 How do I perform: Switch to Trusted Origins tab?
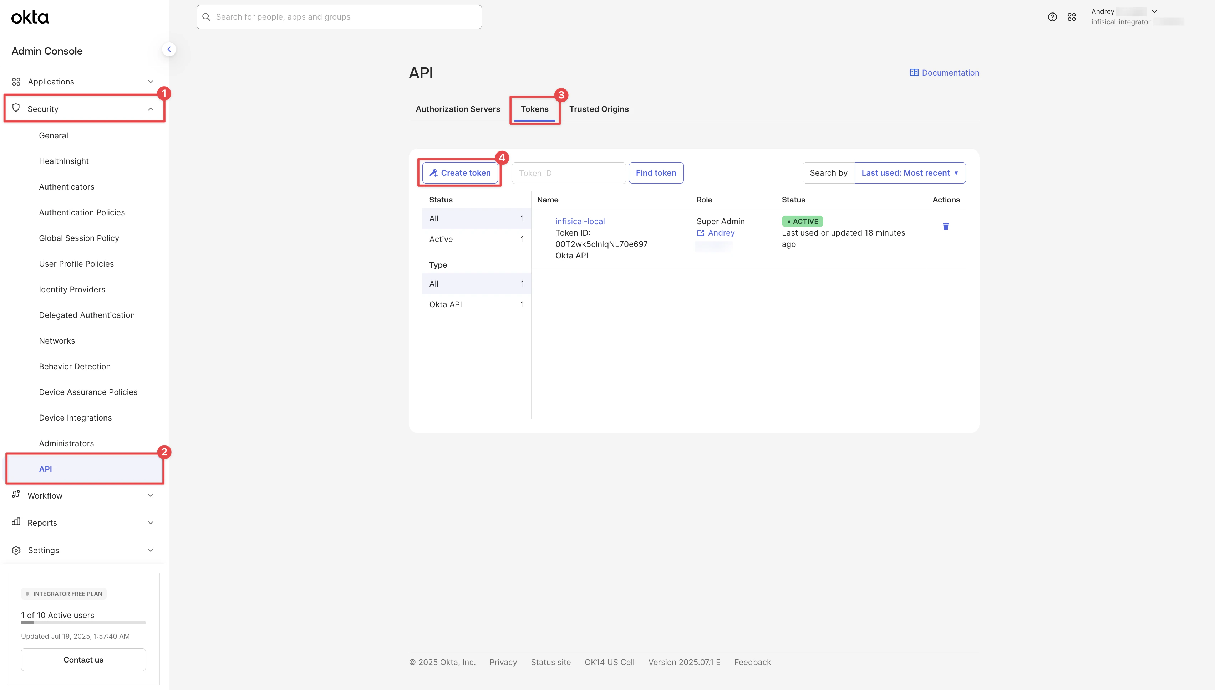point(599,109)
